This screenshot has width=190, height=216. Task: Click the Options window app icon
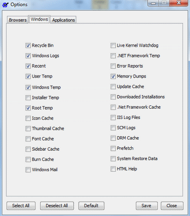(x=5, y=5)
